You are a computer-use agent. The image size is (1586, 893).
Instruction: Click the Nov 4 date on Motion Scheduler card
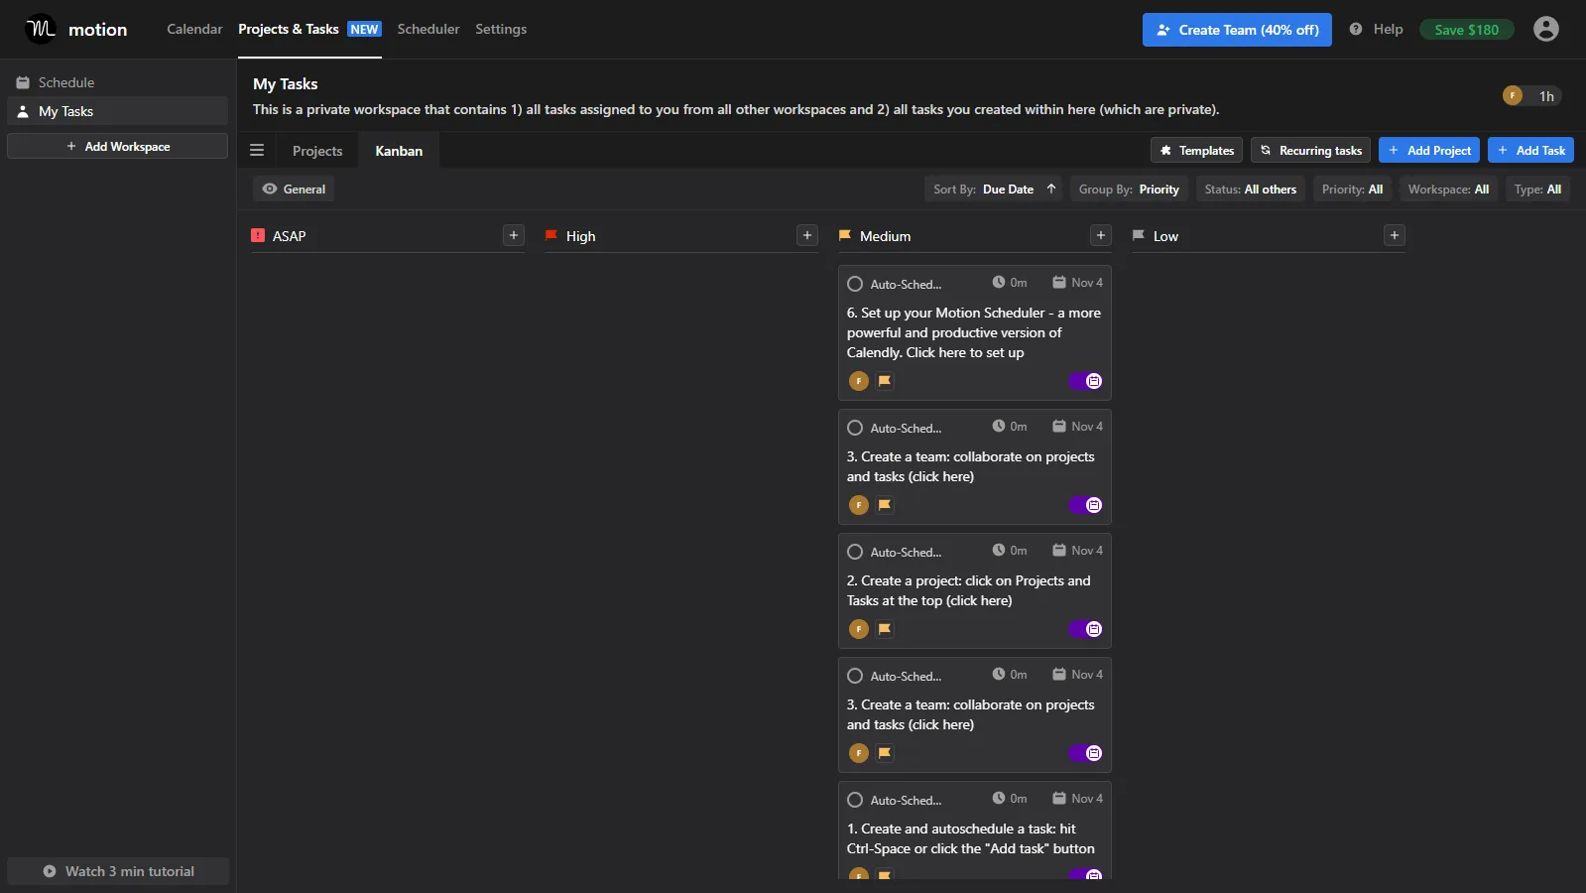[1077, 283]
